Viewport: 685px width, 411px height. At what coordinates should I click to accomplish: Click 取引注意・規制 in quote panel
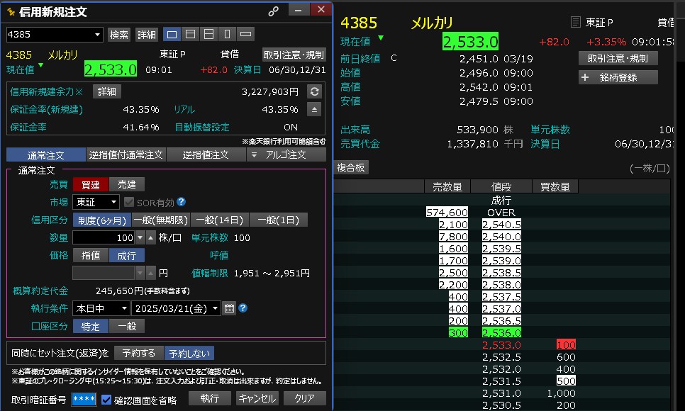click(618, 58)
